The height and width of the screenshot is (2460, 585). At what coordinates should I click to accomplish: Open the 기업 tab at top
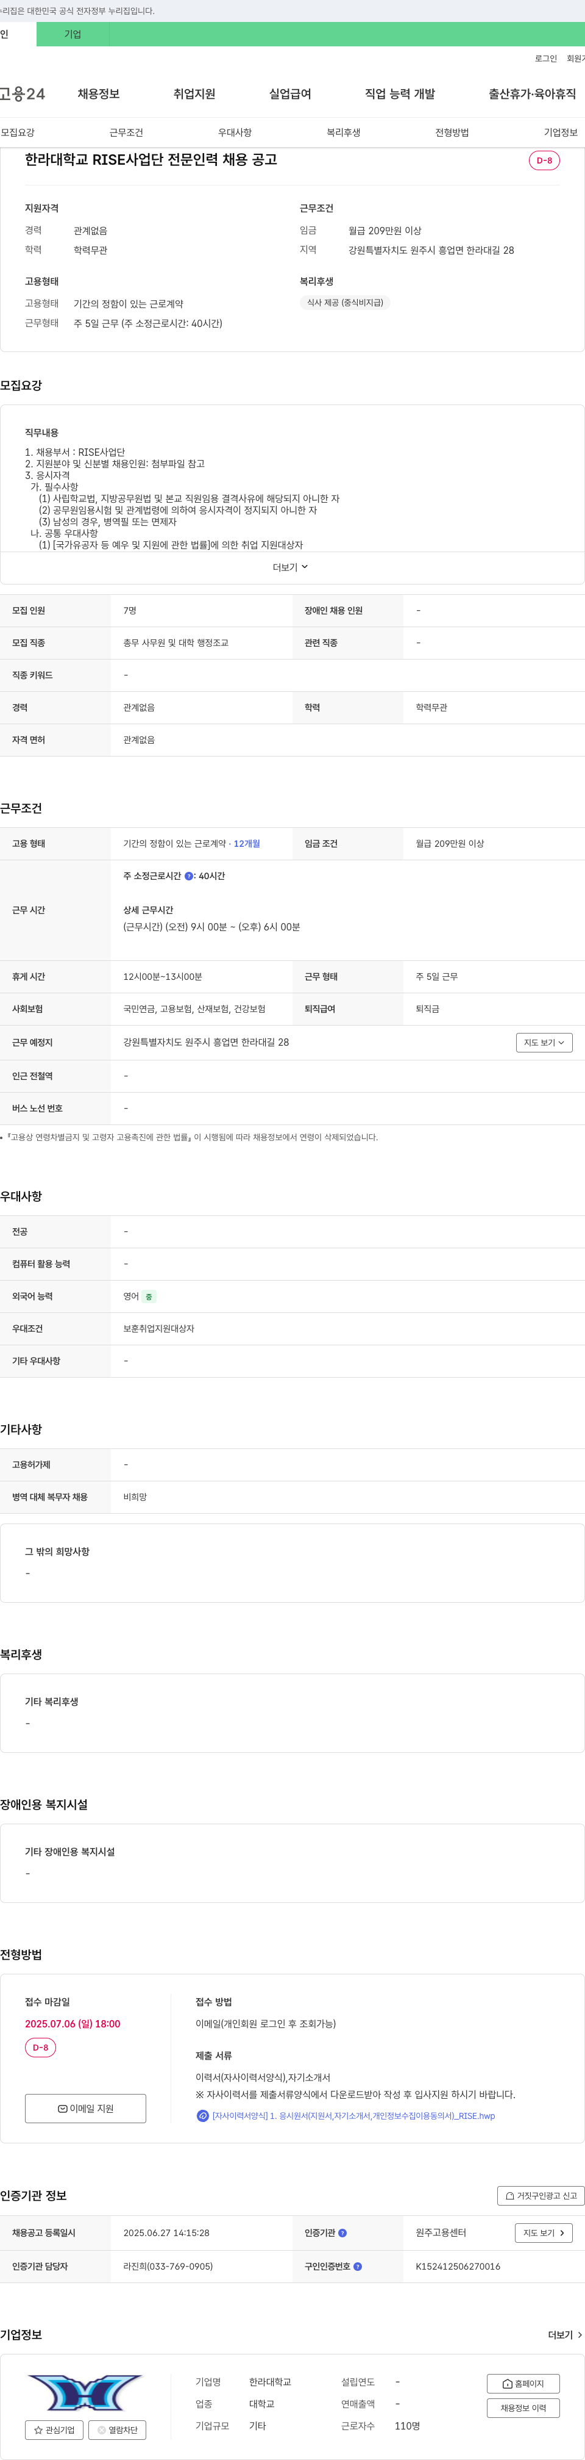[73, 34]
